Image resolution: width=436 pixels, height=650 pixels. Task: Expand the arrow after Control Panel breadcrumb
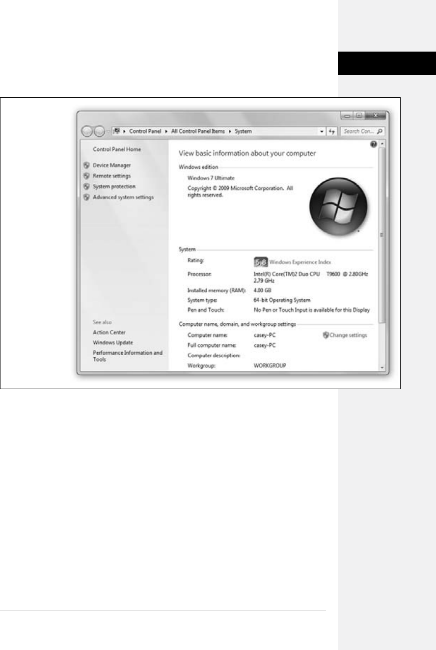pos(166,132)
